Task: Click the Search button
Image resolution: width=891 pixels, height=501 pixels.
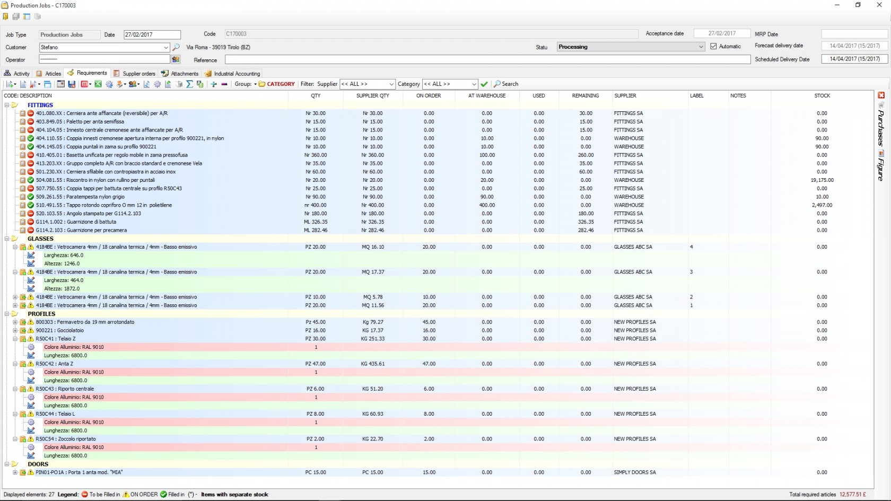Action: (x=506, y=84)
